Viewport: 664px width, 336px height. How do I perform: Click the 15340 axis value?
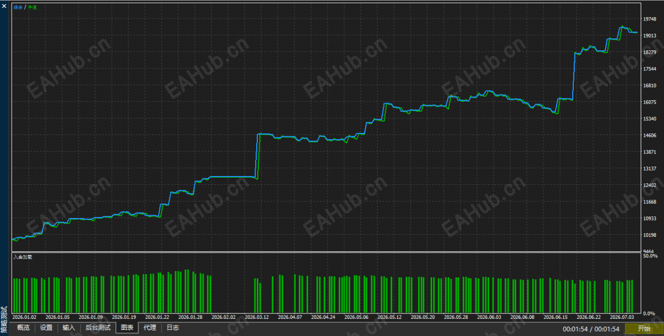coord(650,118)
